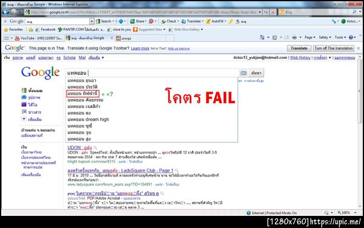Open the Safety menu in the command bar
Image resolution: width=364 pixels, height=228 pixels.
point(325,38)
